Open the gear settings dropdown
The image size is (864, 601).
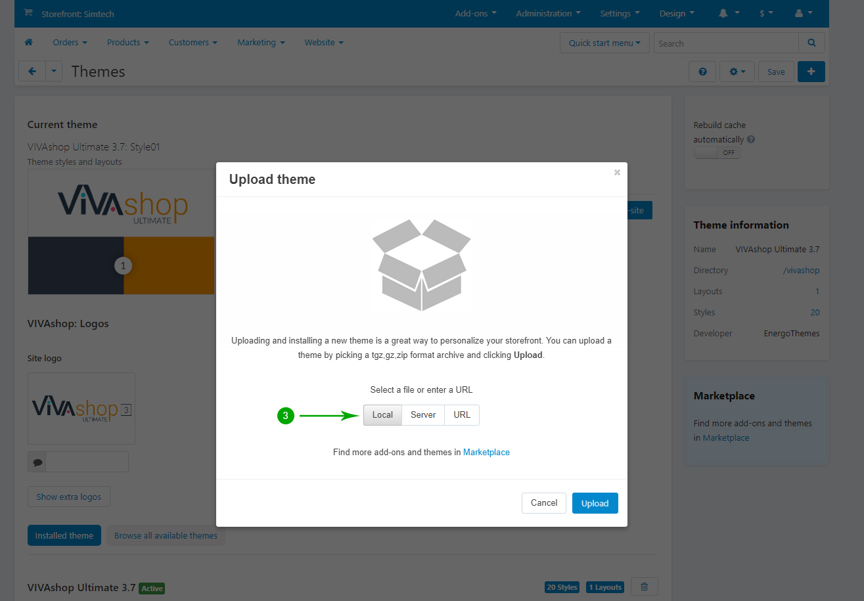tap(737, 72)
